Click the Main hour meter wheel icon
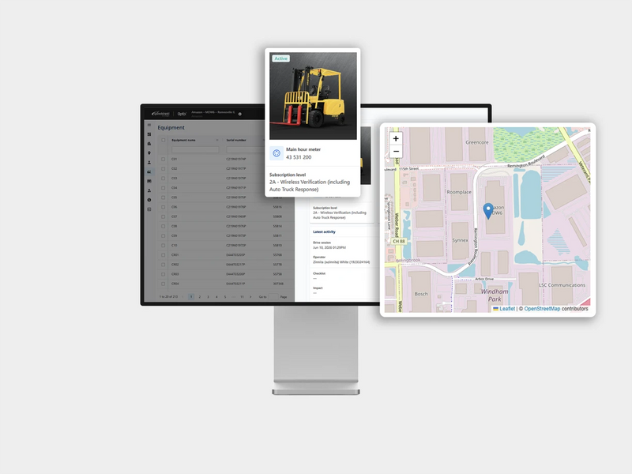Viewport: 632px width, 474px height. (x=276, y=153)
